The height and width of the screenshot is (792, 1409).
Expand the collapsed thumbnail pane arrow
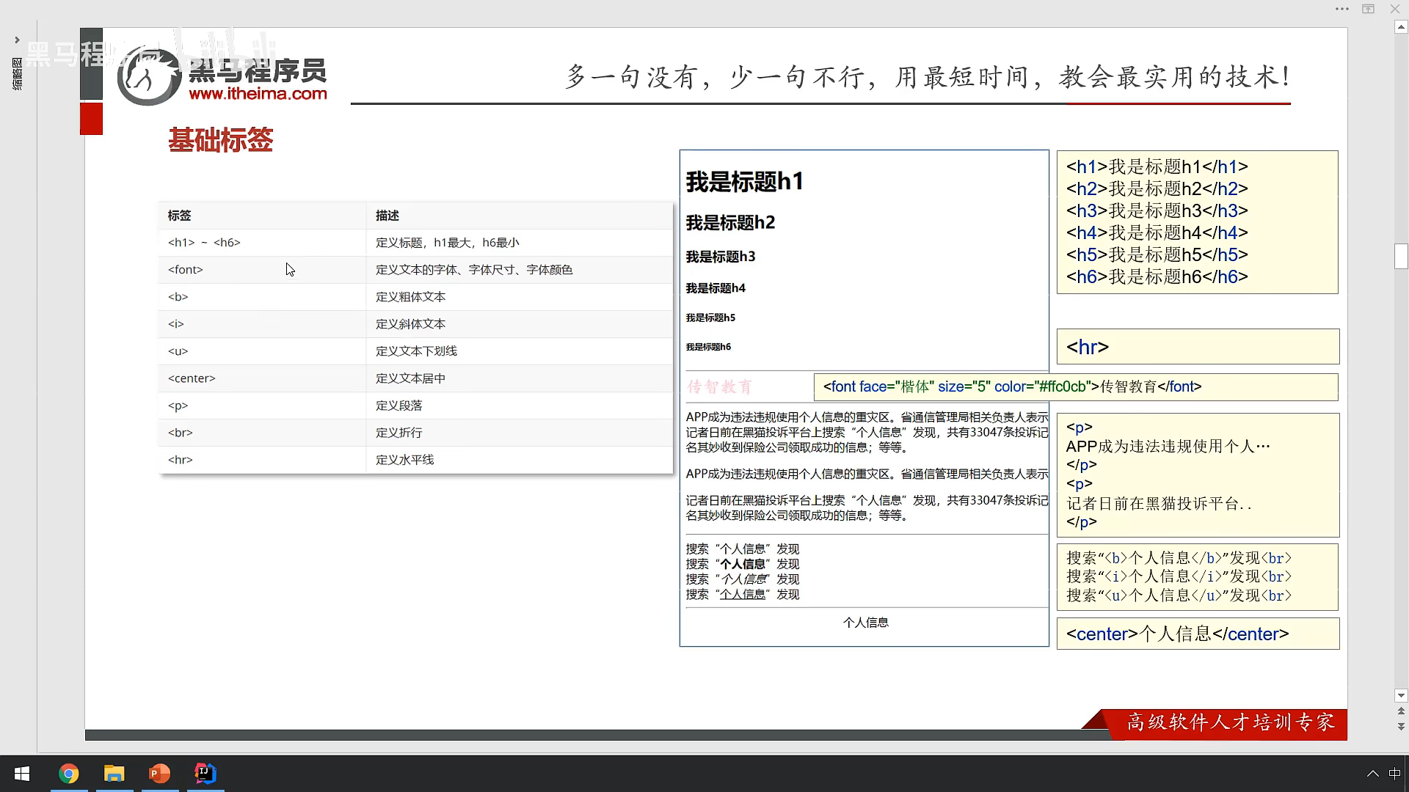17,40
